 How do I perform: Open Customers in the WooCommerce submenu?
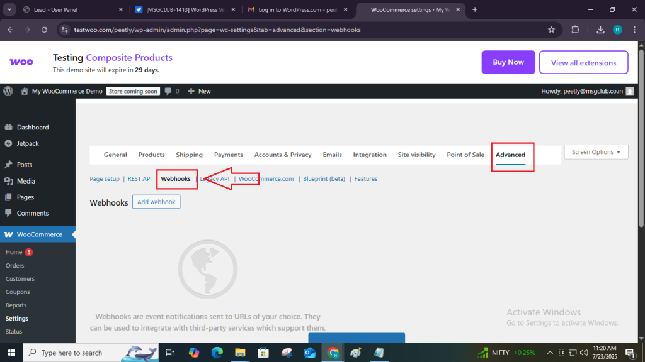pos(20,278)
